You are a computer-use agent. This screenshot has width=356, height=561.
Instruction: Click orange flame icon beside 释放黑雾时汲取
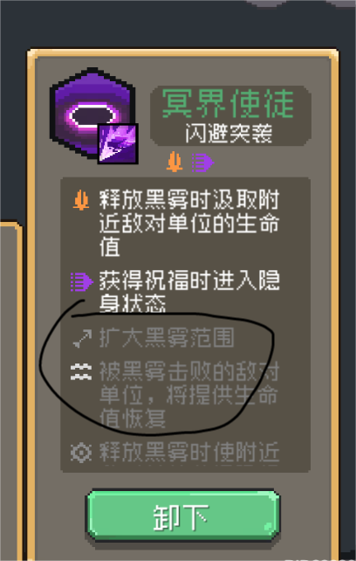[81, 200]
